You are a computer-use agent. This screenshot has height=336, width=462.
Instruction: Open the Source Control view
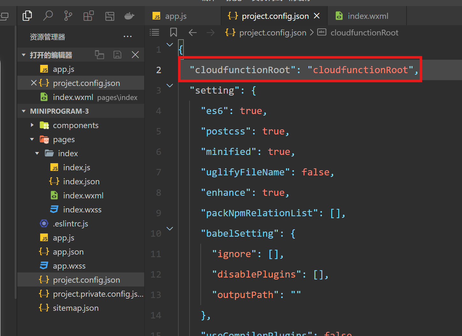coord(68,15)
